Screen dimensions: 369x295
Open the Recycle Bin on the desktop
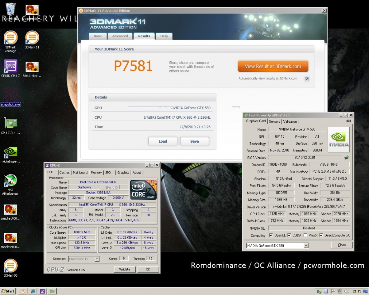(x=10, y=10)
